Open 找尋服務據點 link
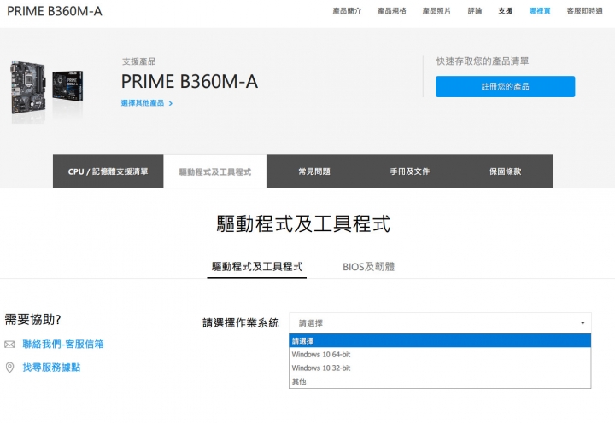The height and width of the screenshot is (423, 615). coord(51,368)
